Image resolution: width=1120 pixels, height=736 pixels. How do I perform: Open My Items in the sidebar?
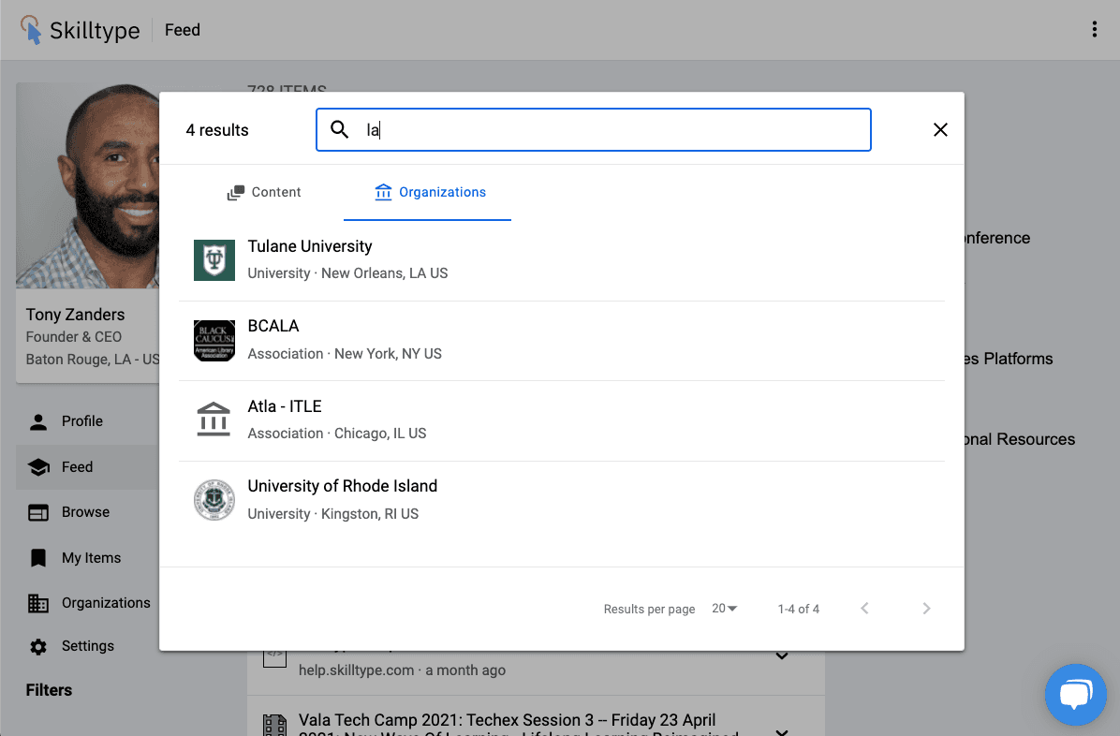(87, 558)
